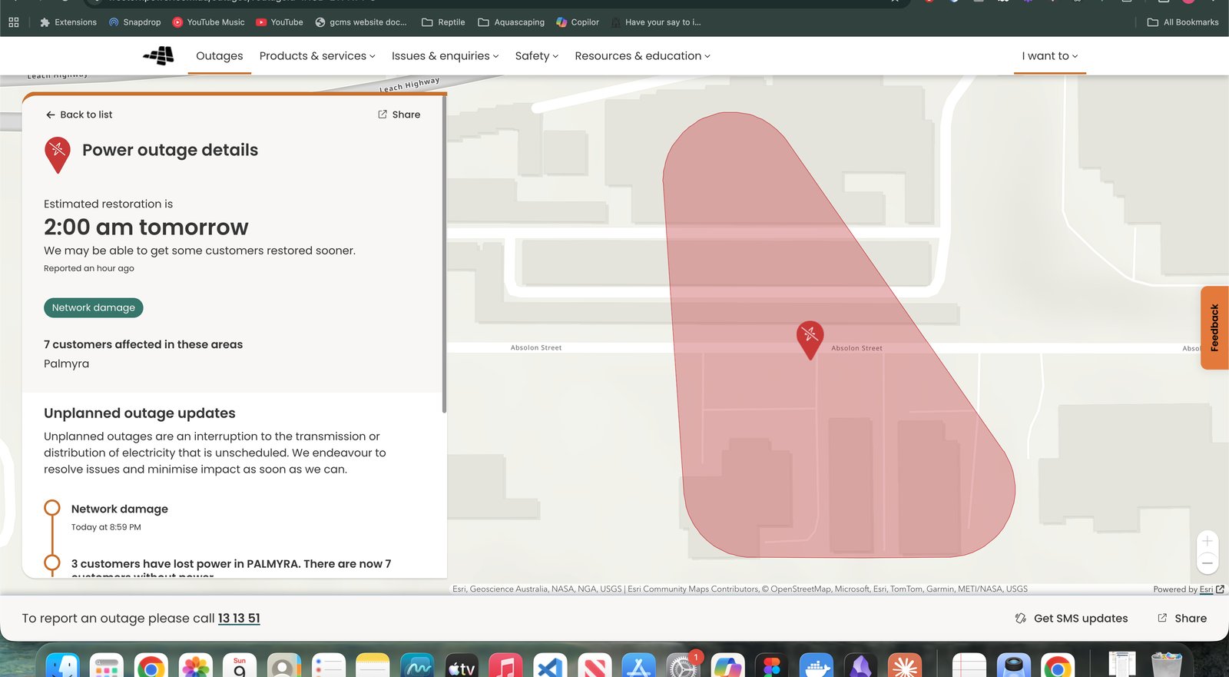Zoom out on the map
1229x677 pixels.
pyautogui.click(x=1207, y=563)
